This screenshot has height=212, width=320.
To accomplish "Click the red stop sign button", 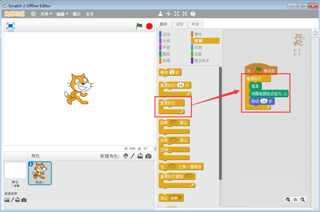I will (x=149, y=26).
